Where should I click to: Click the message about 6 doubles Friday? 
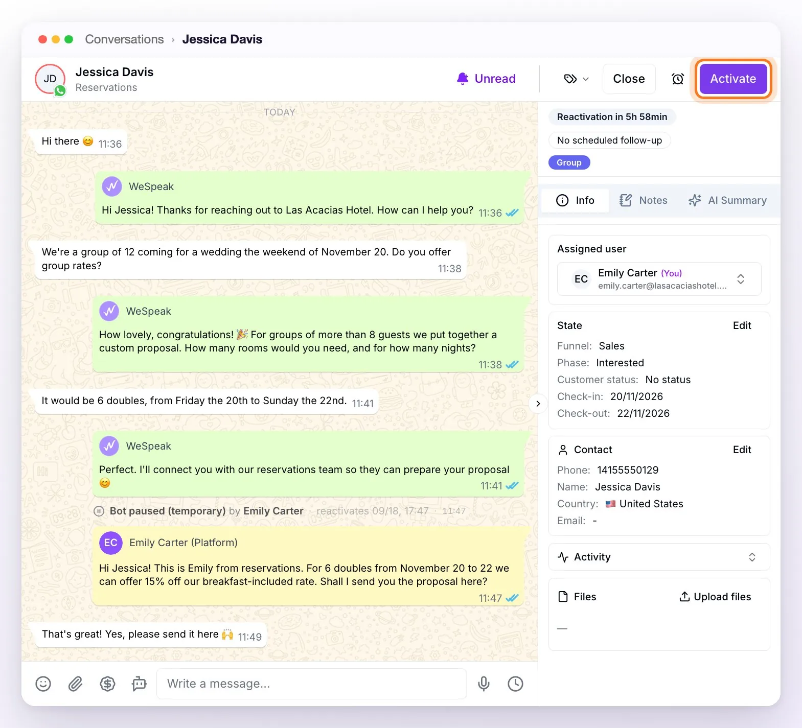[x=207, y=401]
